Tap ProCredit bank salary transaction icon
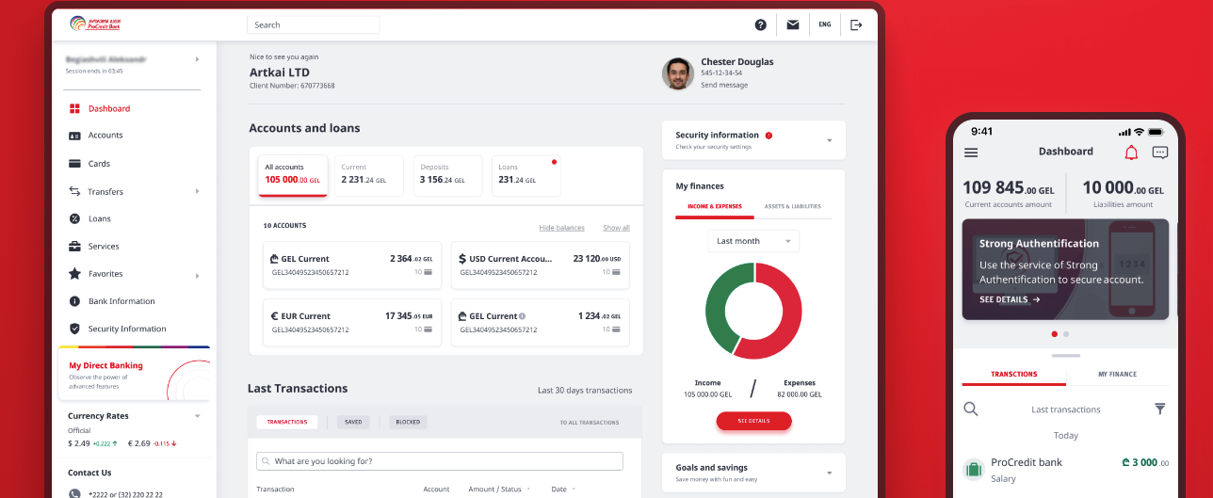Screen dimensions: 1213x498 point(974,469)
